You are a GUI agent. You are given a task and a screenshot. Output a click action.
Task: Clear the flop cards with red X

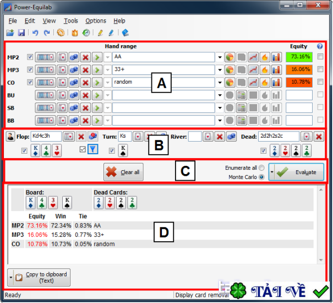click(81, 137)
